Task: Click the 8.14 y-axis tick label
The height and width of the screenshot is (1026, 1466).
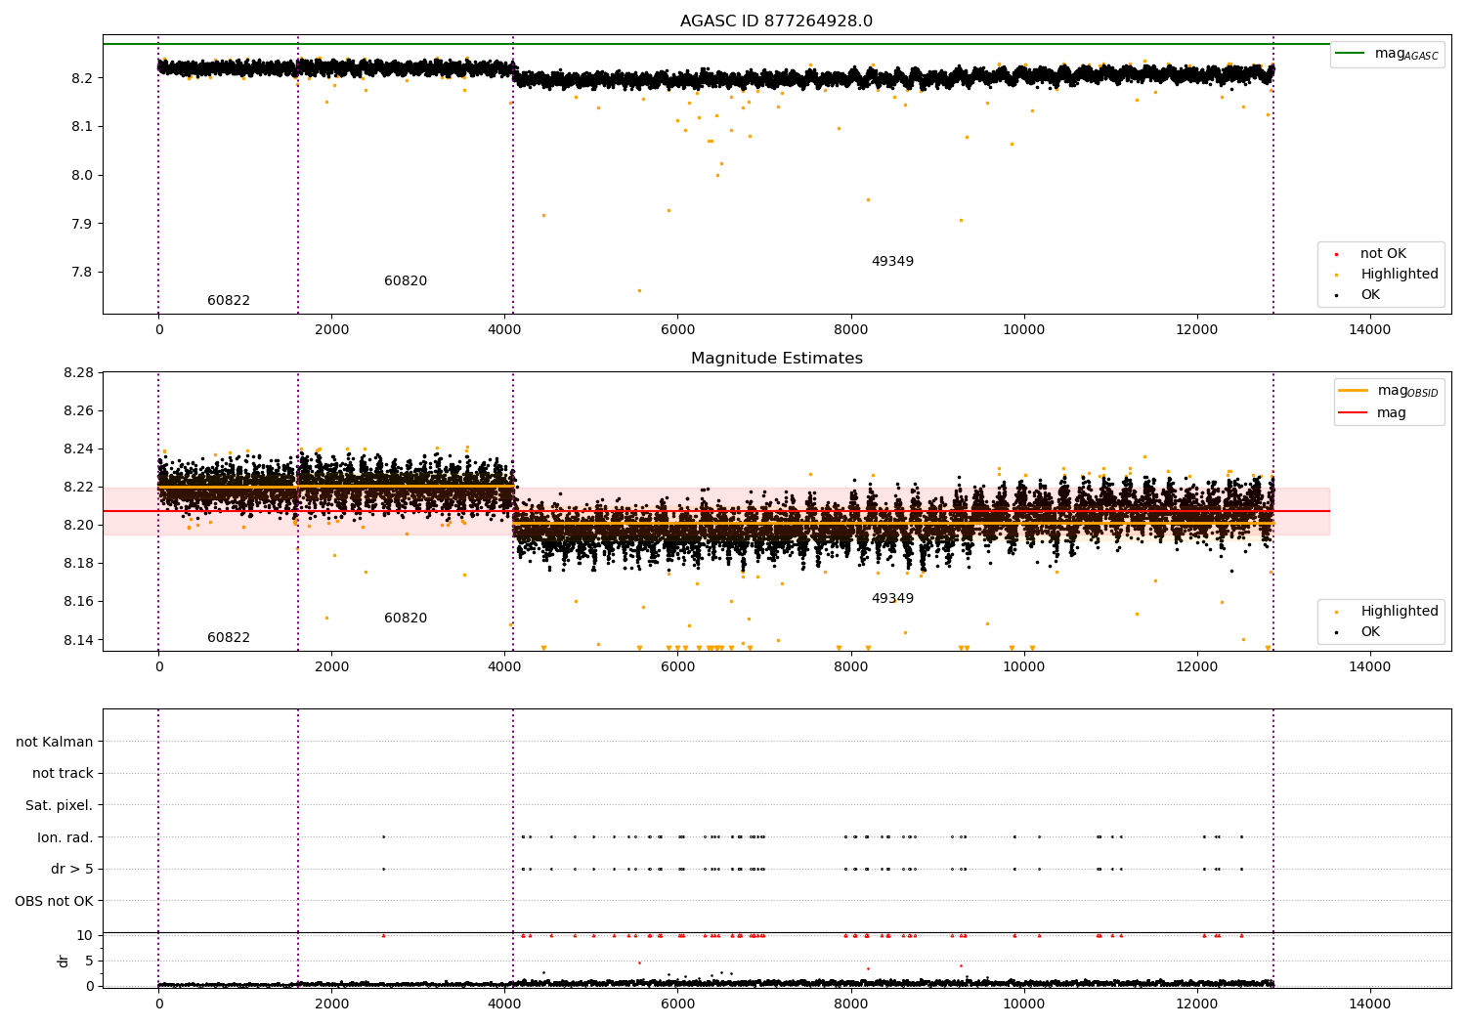Action: pyautogui.click(x=77, y=640)
